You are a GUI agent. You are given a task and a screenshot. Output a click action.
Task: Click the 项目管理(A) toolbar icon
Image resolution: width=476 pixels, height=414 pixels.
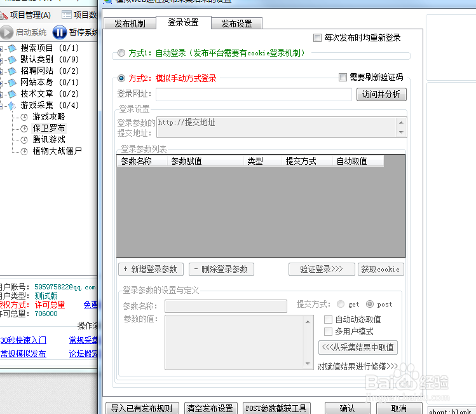click(4, 15)
